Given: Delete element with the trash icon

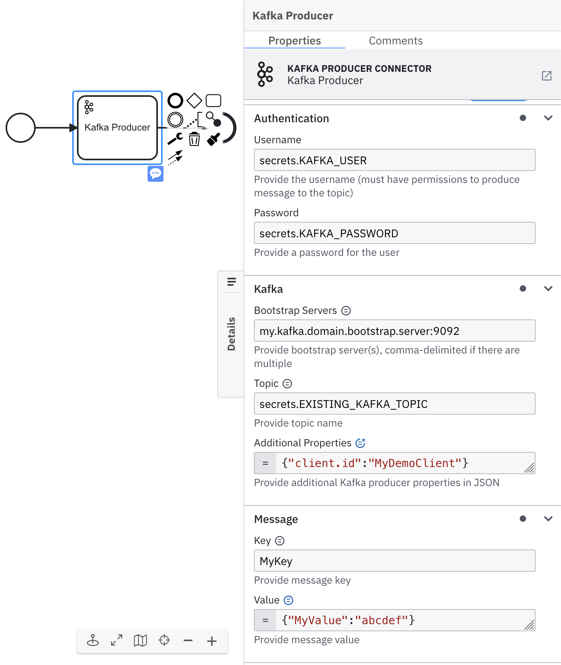Looking at the screenshot, I should click(x=194, y=139).
